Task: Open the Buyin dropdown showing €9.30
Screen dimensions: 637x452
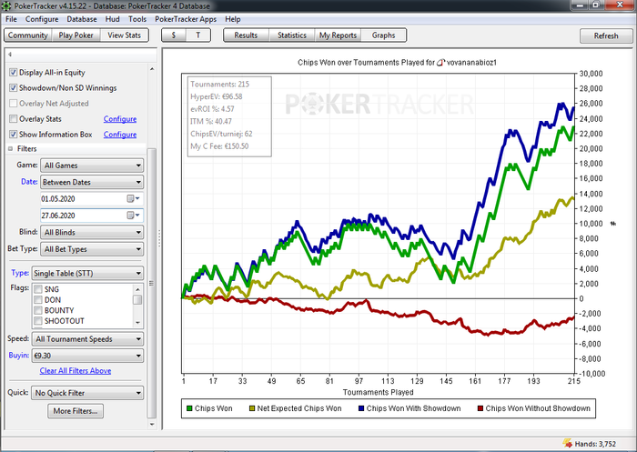Action: click(x=87, y=356)
